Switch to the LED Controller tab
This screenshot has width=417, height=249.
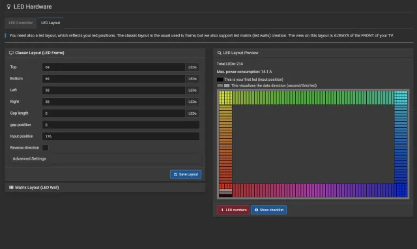(x=21, y=23)
